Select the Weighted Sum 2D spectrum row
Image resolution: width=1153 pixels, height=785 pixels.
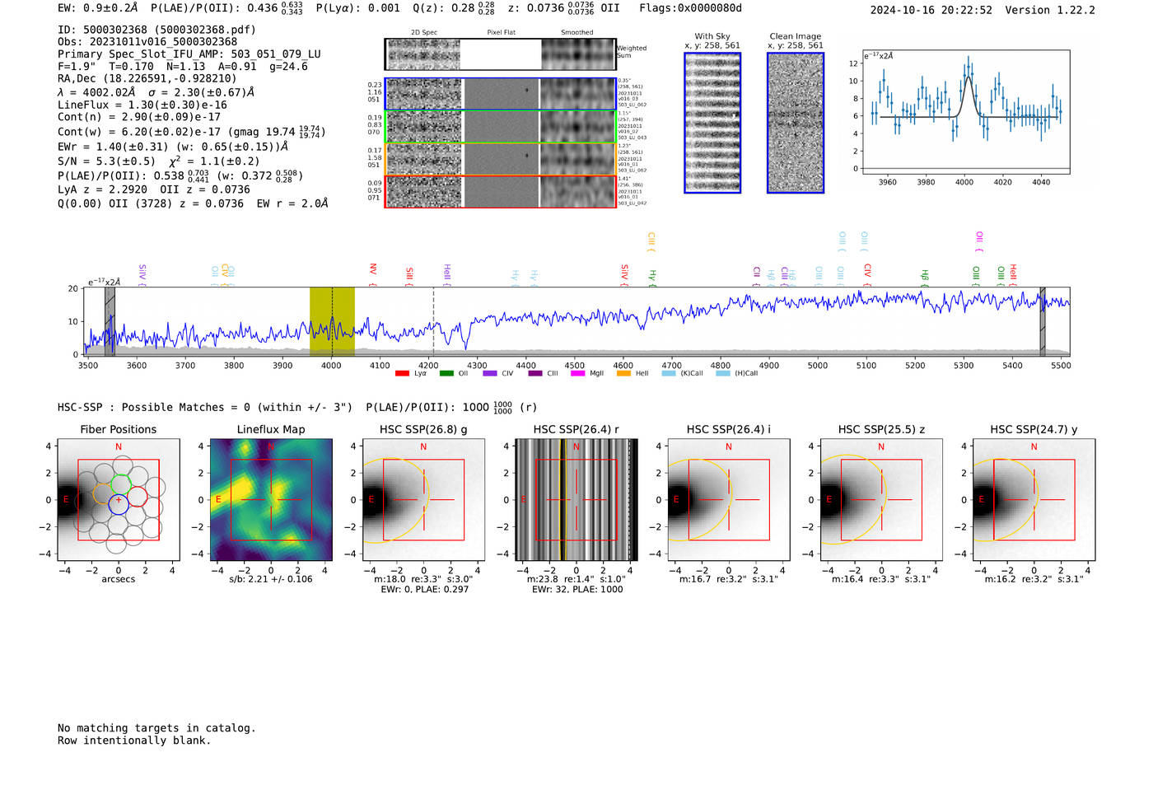500,54
